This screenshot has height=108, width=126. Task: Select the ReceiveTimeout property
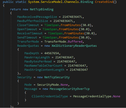pos(30,33)
